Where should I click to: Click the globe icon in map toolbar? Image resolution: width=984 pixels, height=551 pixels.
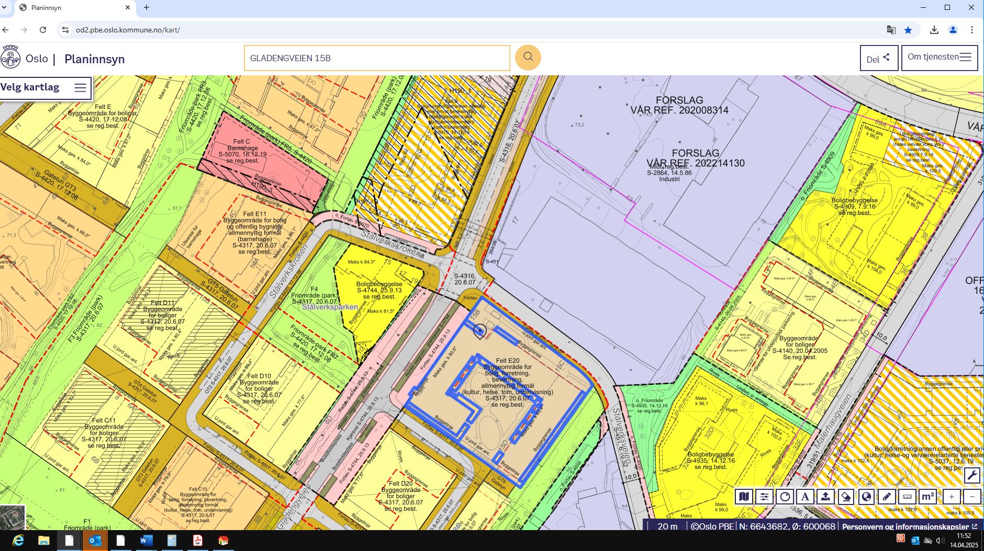[x=866, y=497]
